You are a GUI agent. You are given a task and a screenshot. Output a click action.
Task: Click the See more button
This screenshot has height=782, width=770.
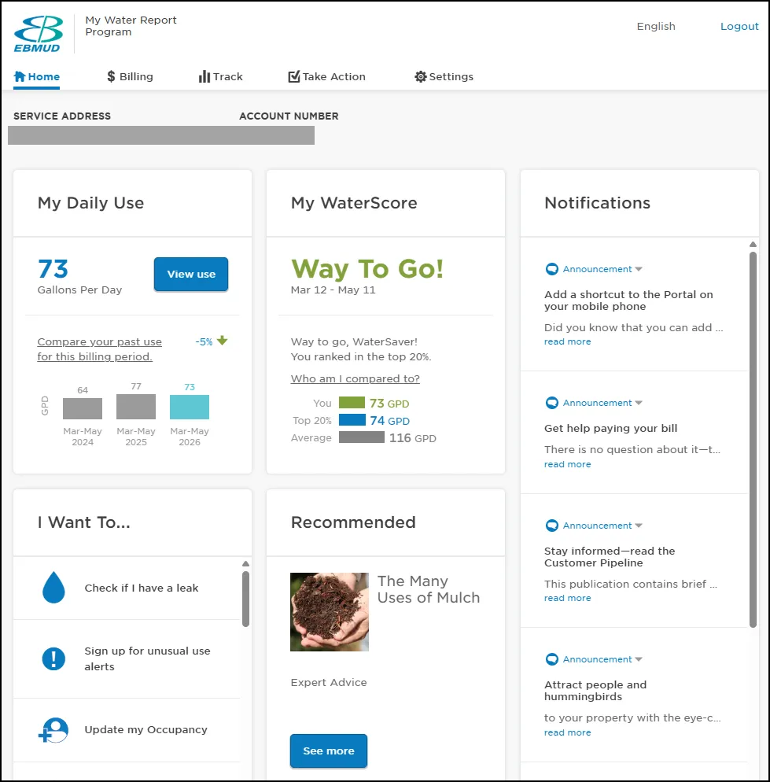click(329, 751)
